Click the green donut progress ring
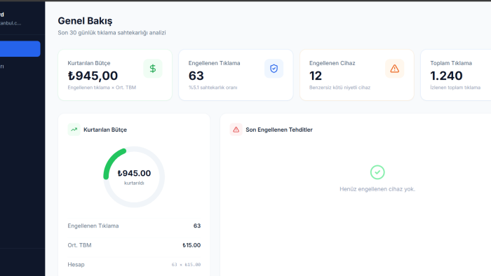Viewport: 491px width, 276px height. (x=134, y=177)
